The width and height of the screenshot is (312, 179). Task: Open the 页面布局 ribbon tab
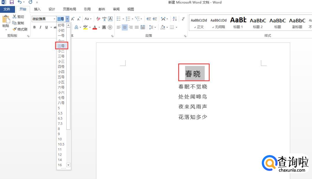tap(69, 9)
